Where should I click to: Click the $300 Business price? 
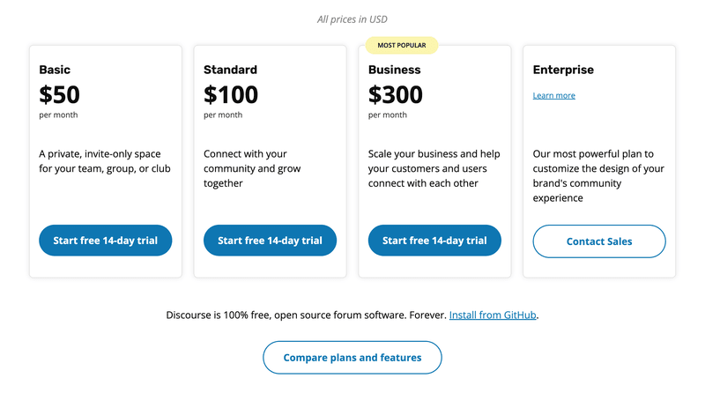pos(396,94)
